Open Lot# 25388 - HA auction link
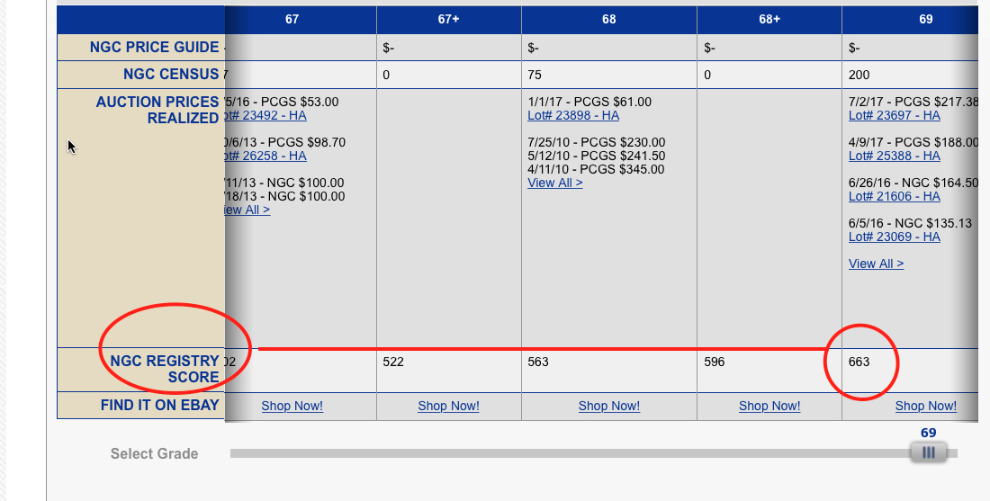This screenshot has height=501, width=990. (x=894, y=156)
